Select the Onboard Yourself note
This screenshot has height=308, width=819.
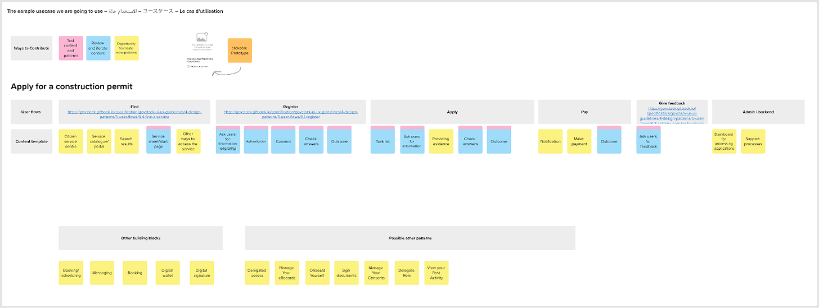(x=317, y=273)
